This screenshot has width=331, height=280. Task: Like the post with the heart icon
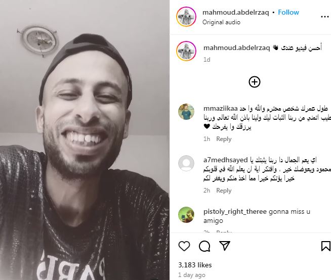[184, 246]
